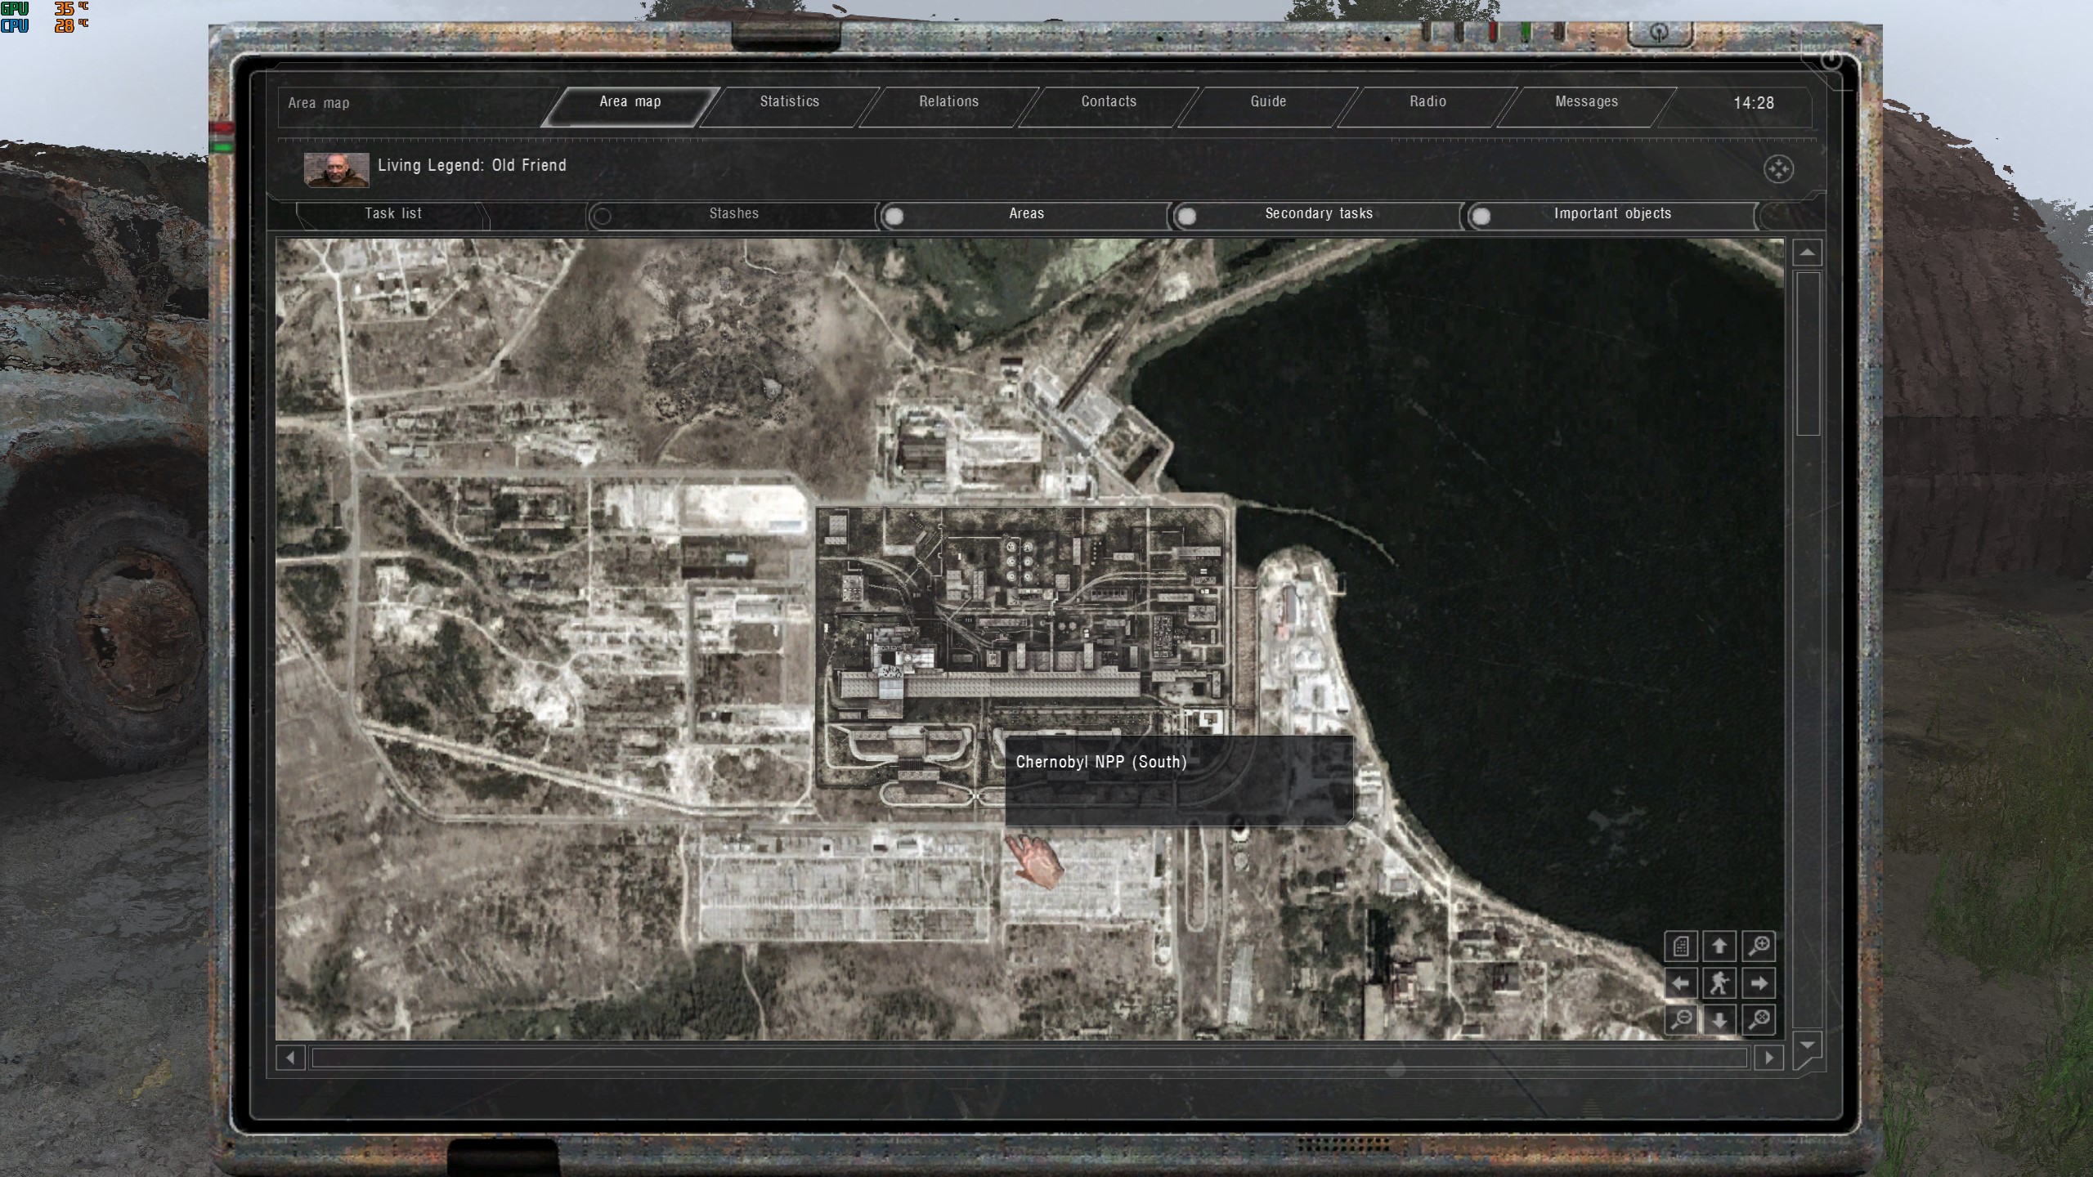This screenshot has width=2093, height=1177.
Task: Toggle the Secondary tasks filter
Action: pos(1186,216)
